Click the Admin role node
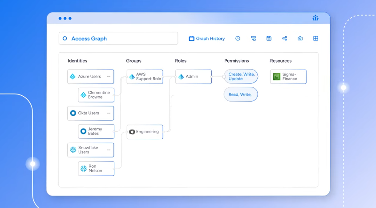This screenshot has width=376, height=208. (192, 77)
